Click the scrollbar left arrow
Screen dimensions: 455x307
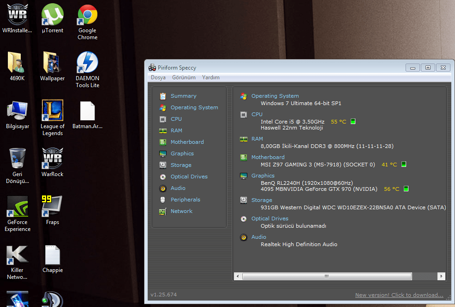click(x=238, y=276)
